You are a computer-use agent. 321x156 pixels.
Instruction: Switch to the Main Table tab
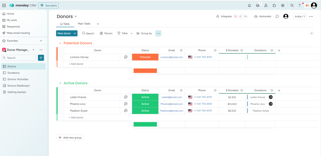point(84,24)
